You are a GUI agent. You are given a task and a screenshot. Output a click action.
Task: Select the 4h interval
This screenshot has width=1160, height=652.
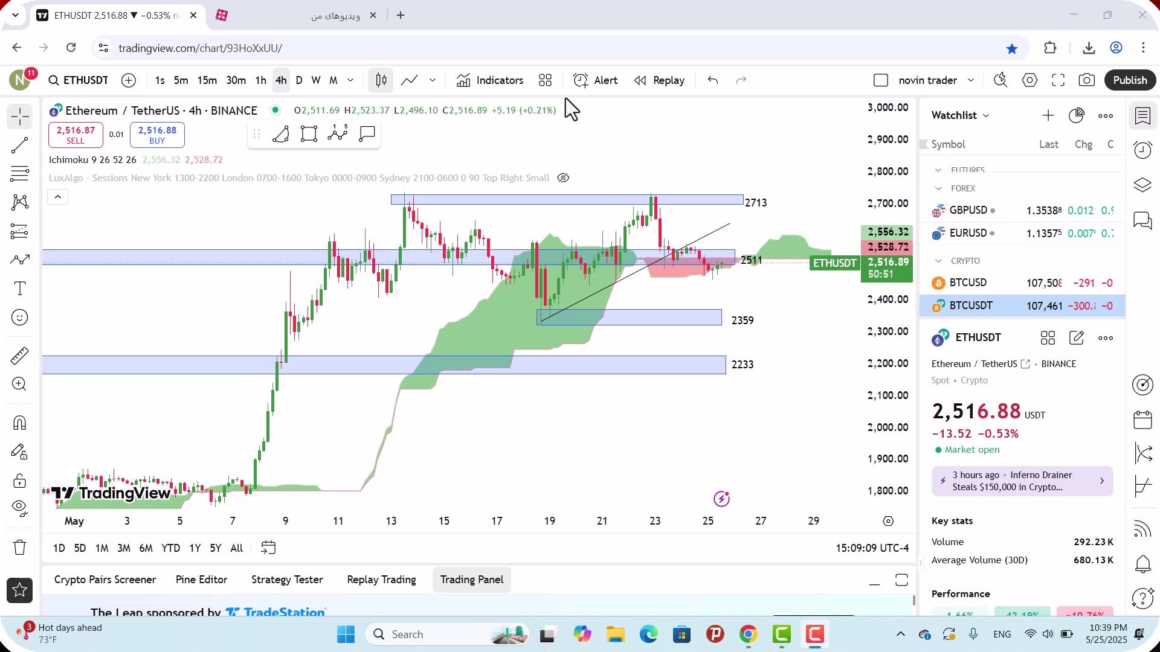point(281,80)
